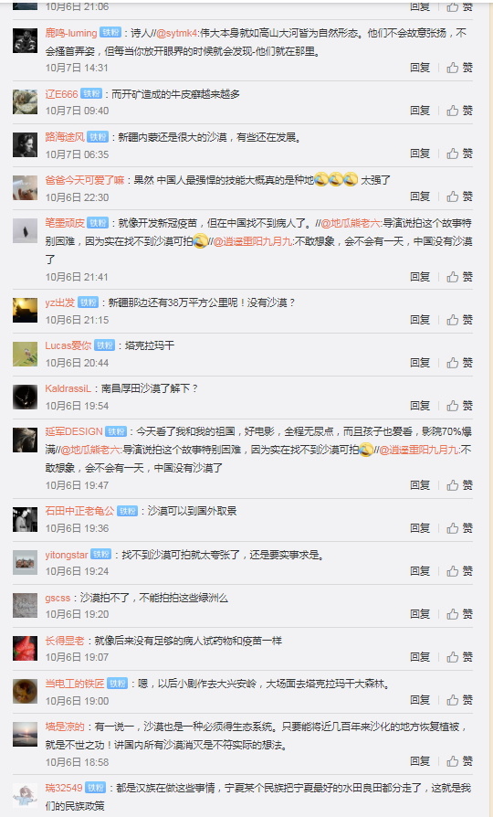Like the comment by 鹿鸣-luming
Screen dimensions: 493x817
(x=460, y=68)
